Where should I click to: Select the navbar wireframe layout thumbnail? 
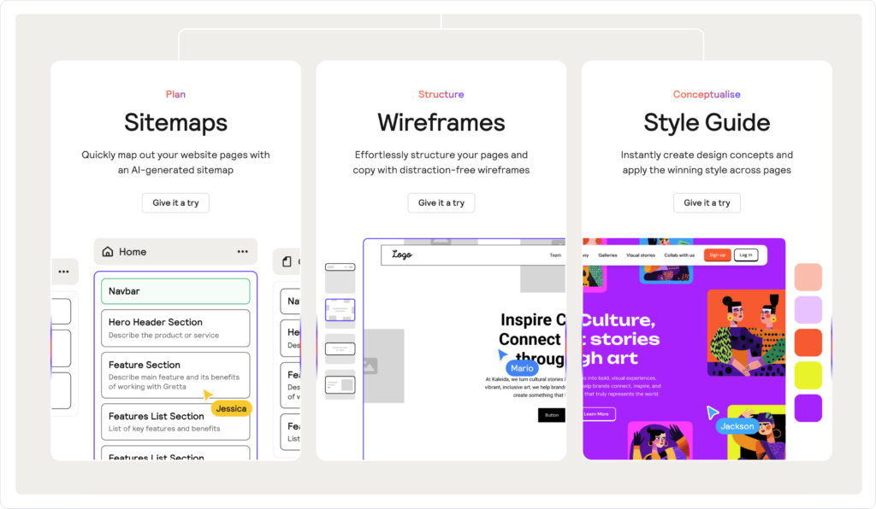(340, 267)
